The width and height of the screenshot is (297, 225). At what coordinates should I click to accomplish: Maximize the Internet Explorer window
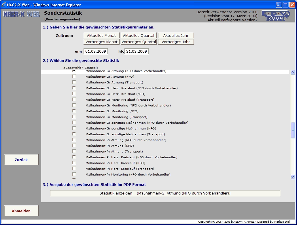[x=285, y=5]
